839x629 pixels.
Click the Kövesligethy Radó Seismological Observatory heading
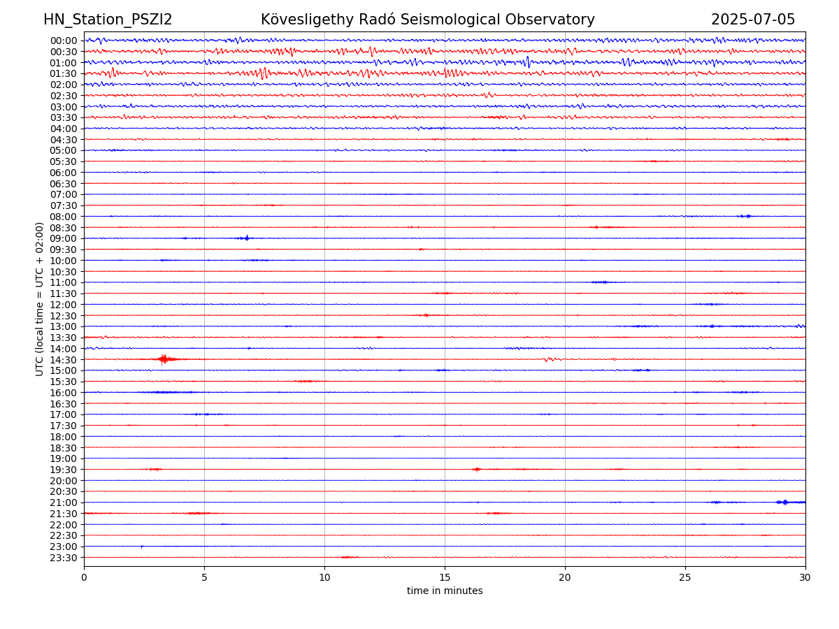pos(427,20)
